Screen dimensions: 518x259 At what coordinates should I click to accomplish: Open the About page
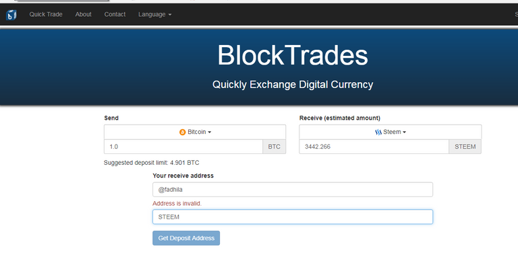(x=83, y=15)
